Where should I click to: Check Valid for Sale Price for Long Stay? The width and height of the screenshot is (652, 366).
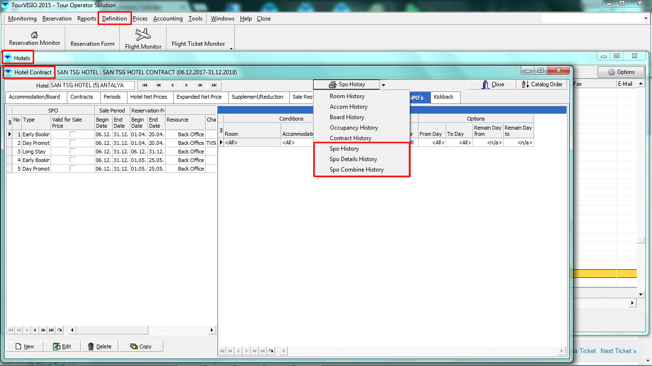pos(73,152)
